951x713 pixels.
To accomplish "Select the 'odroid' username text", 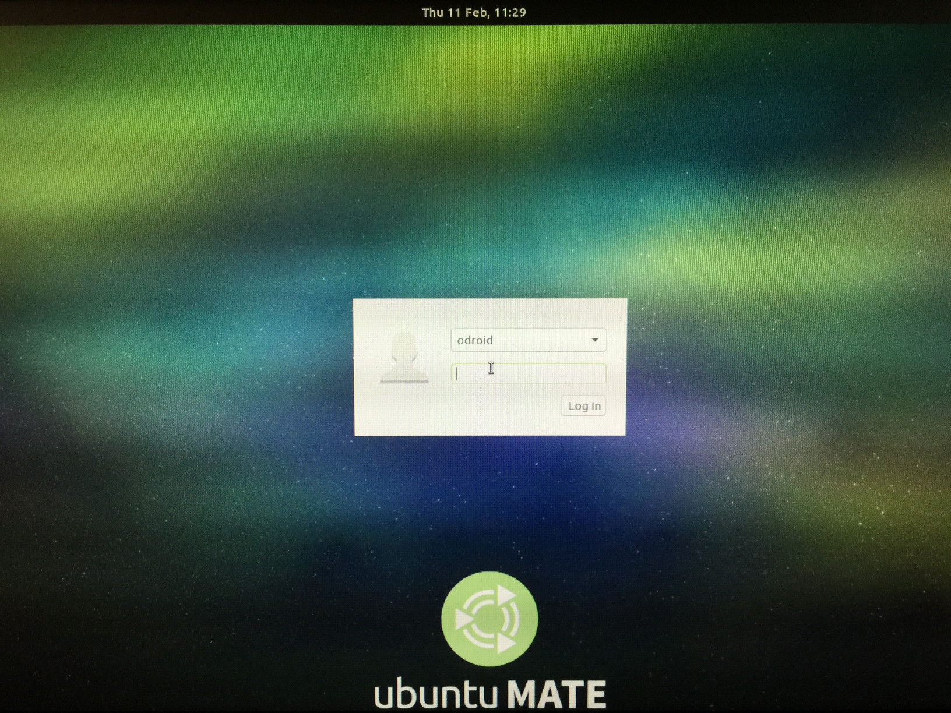I will (475, 340).
